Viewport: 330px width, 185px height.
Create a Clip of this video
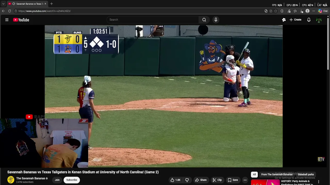tap(217, 180)
